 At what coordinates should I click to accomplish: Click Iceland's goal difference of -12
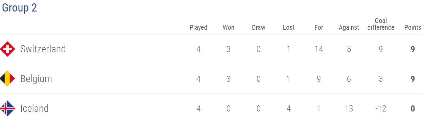(381, 109)
